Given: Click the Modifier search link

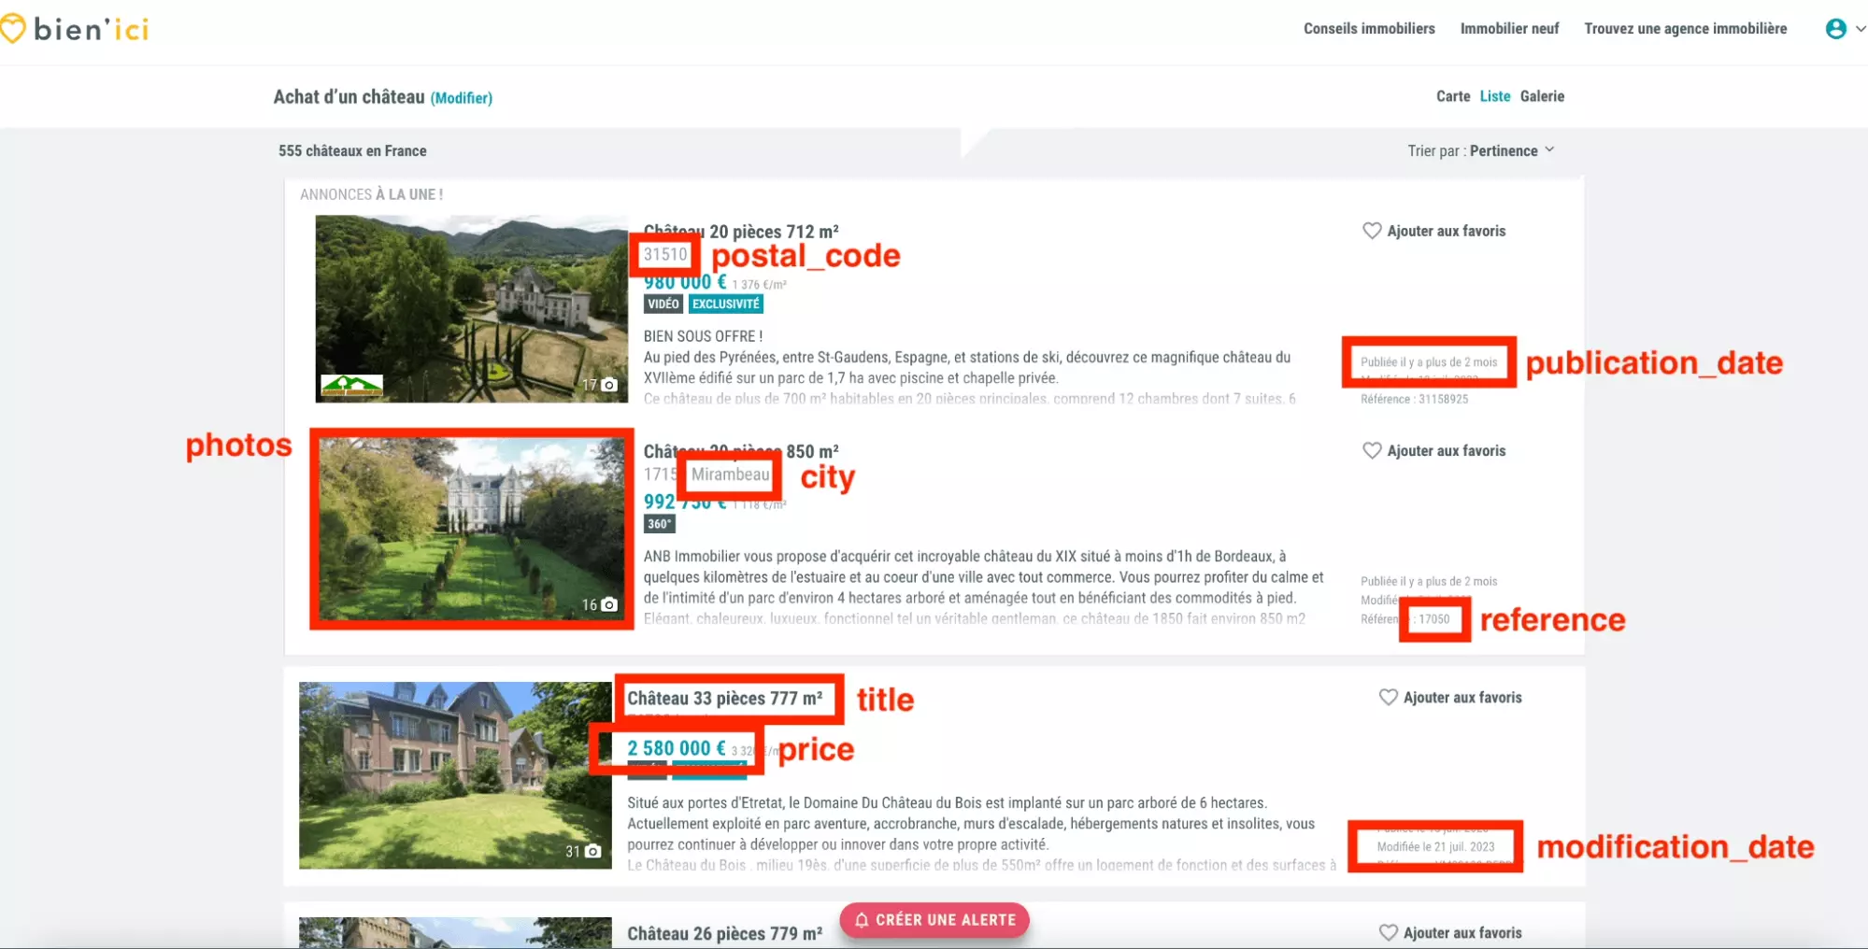Looking at the screenshot, I should [x=461, y=98].
